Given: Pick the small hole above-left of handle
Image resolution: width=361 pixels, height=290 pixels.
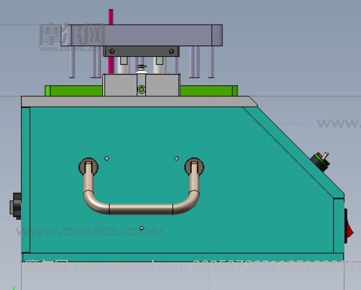Looking at the screenshot, I should 107,159.
